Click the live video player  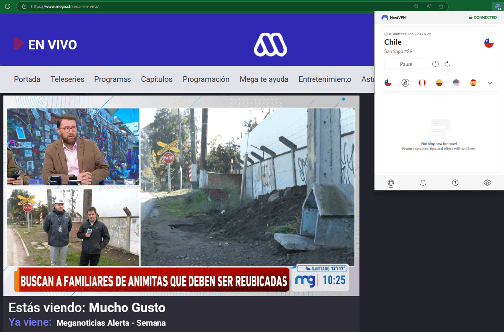tap(181, 195)
